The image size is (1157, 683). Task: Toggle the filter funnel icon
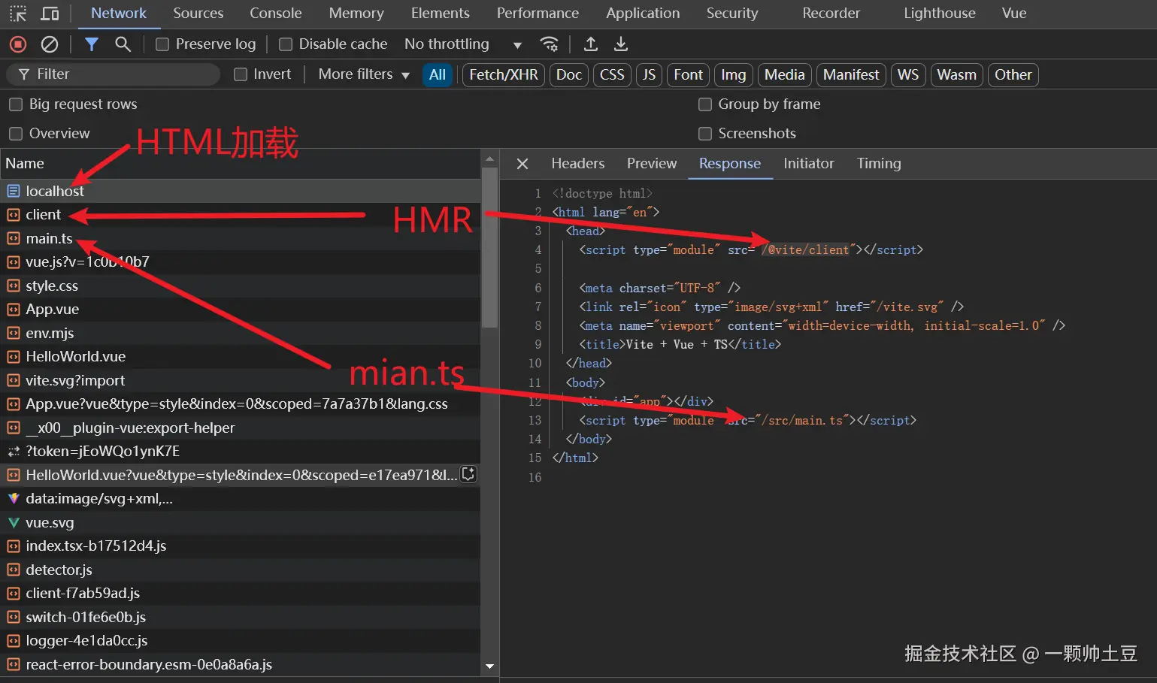[92, 44]
